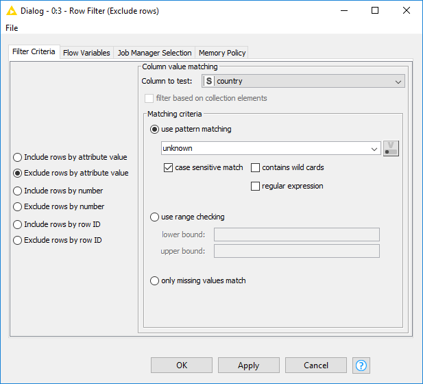Switch to the Memory Policy tab
Viewport: 423px width, 384px height.
tap(222, 53)
